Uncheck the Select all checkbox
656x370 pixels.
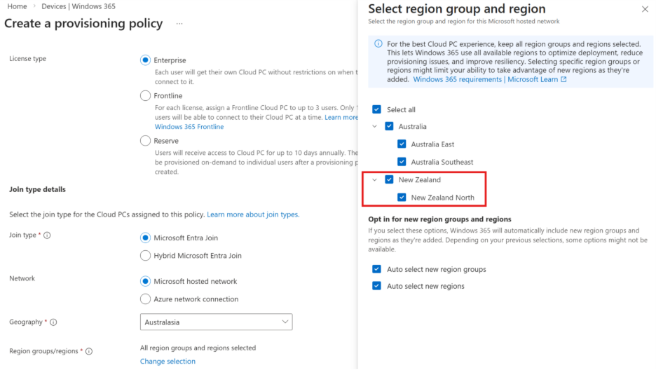pyautogui.click(x=377, y=109)
